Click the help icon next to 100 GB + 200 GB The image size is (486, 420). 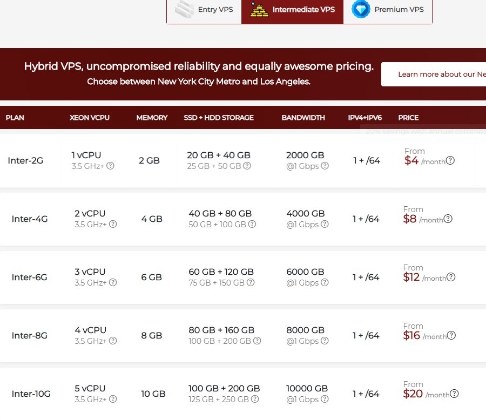coord(257,341)
